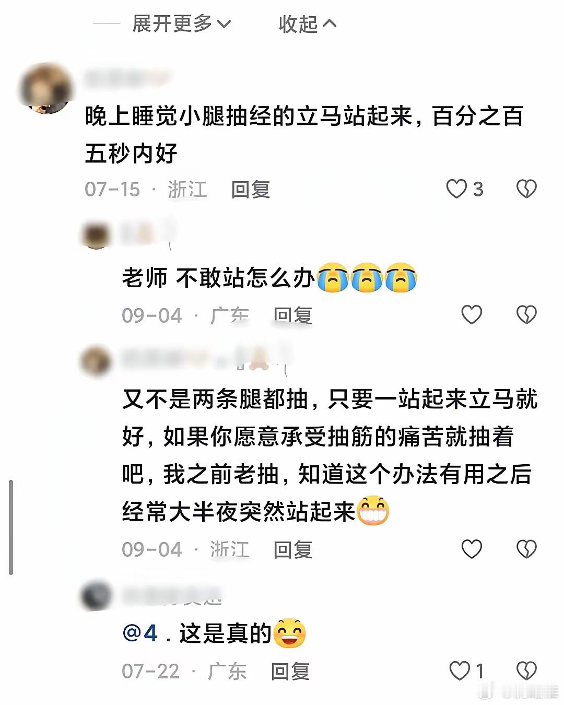Open the @4 mention link

point(140,633)
